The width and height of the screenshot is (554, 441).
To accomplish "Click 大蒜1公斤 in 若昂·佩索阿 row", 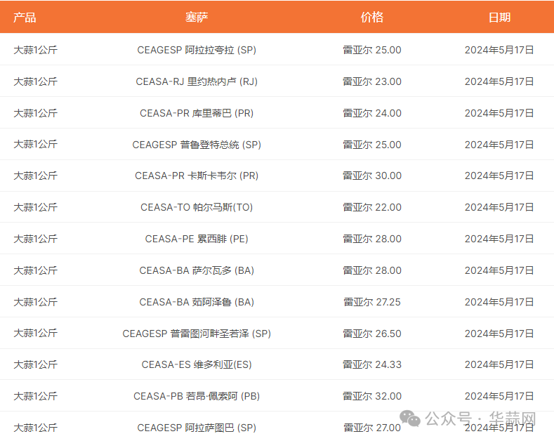I will click(35, 396).
